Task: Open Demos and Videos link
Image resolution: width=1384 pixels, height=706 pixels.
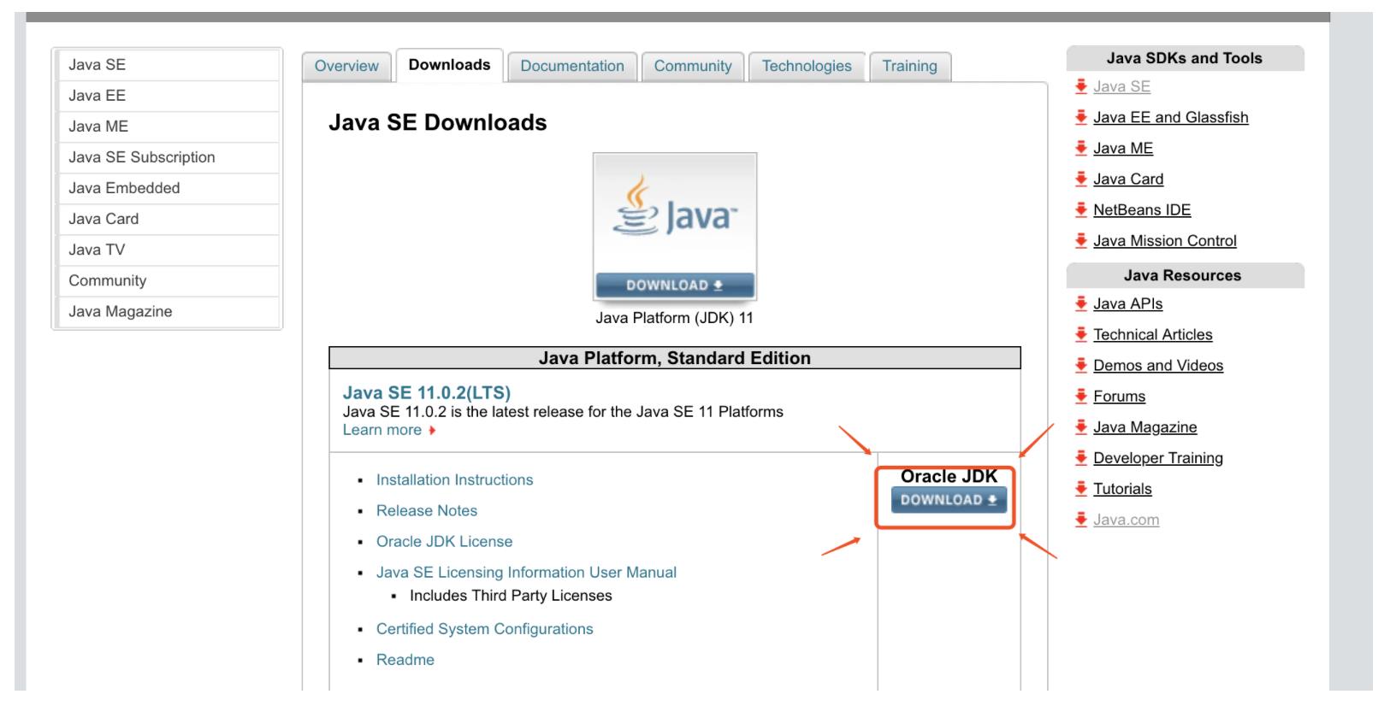Action: [1158, 365]
